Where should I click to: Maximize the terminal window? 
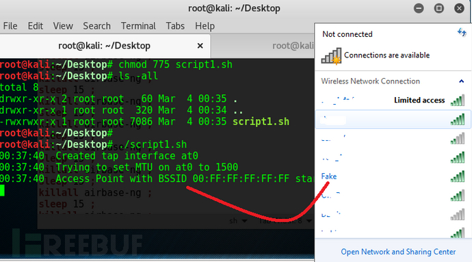point(439,8)
